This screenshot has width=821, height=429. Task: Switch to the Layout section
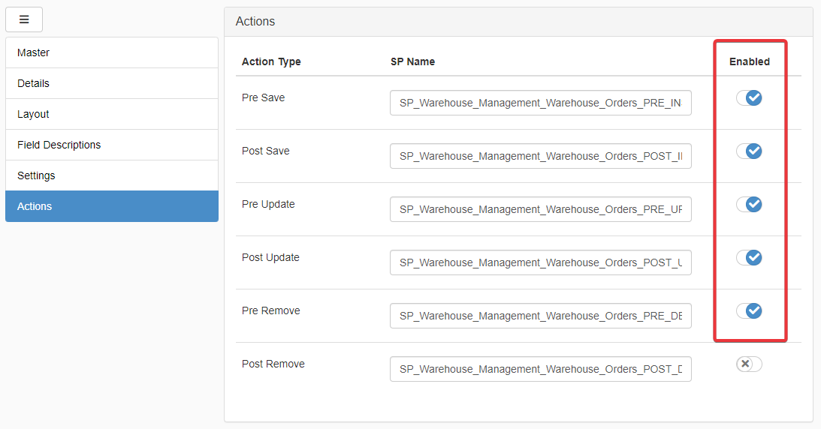pyautogui.click(x=111, y=114)
